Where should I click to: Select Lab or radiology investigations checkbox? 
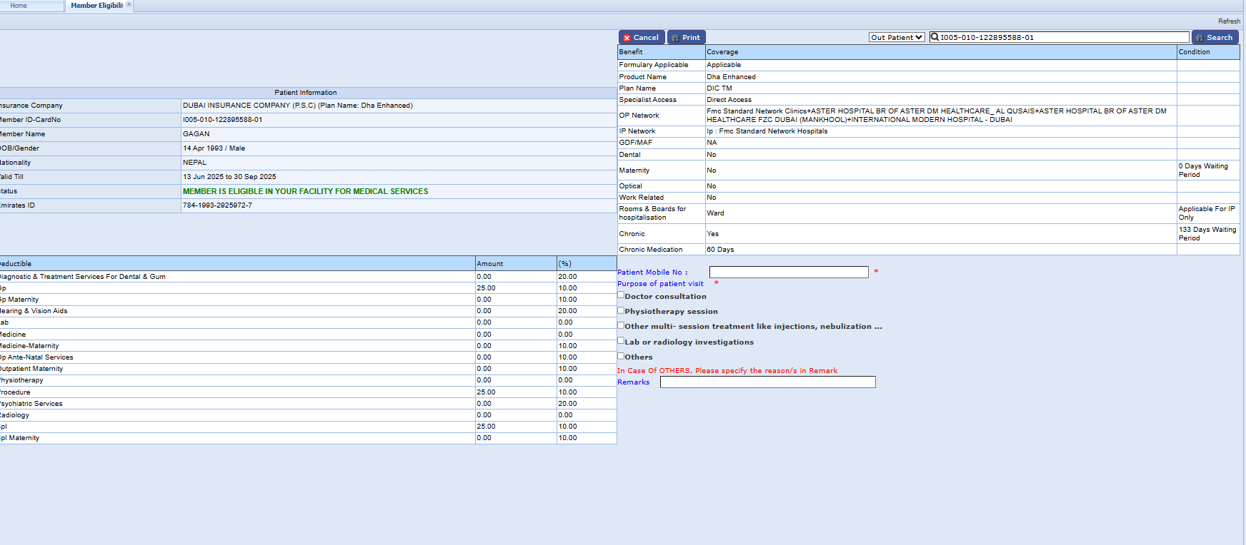coord(621,341)
